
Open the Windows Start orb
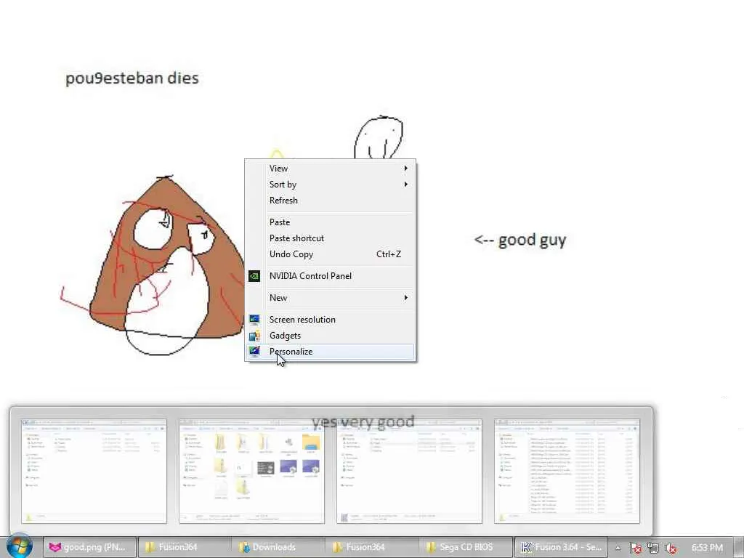(20, 546)
